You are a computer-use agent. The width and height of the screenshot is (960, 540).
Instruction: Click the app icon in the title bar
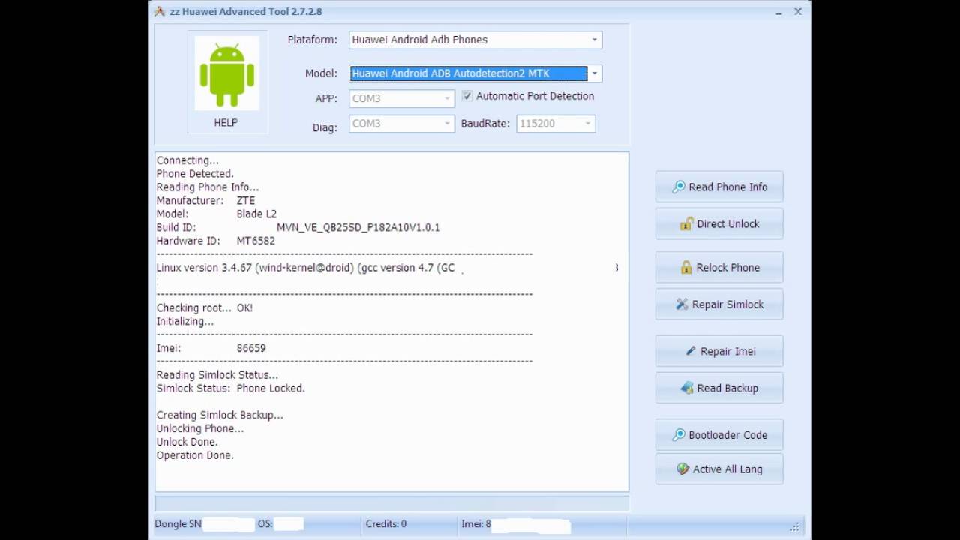coord(159,11)
